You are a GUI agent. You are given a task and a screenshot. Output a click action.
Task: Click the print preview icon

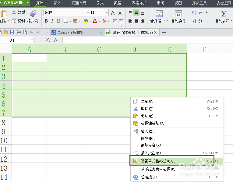click(x=25, y=32)
